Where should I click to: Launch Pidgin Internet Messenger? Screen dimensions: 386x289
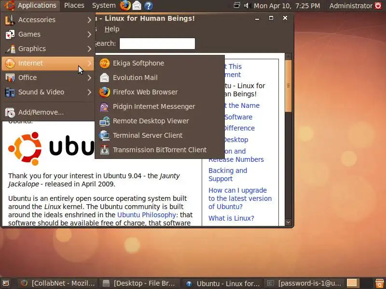[x=160, y=106]
